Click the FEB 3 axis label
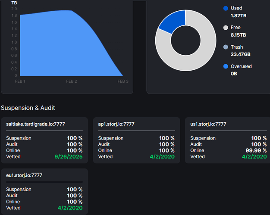The width and height of the screenshot is (270, 215). point(123,81)
